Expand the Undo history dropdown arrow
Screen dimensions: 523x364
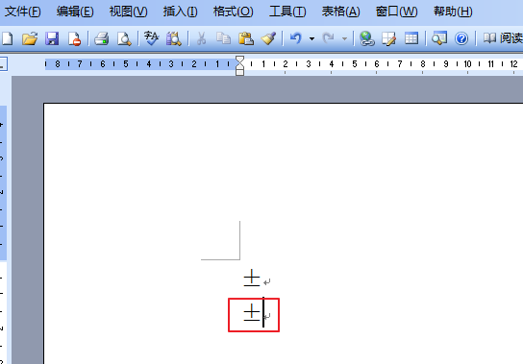click(311, 39)
